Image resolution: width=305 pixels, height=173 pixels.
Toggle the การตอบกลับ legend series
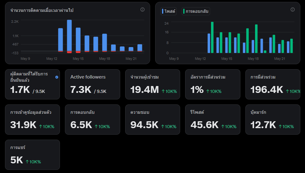(x=196, y=11)
